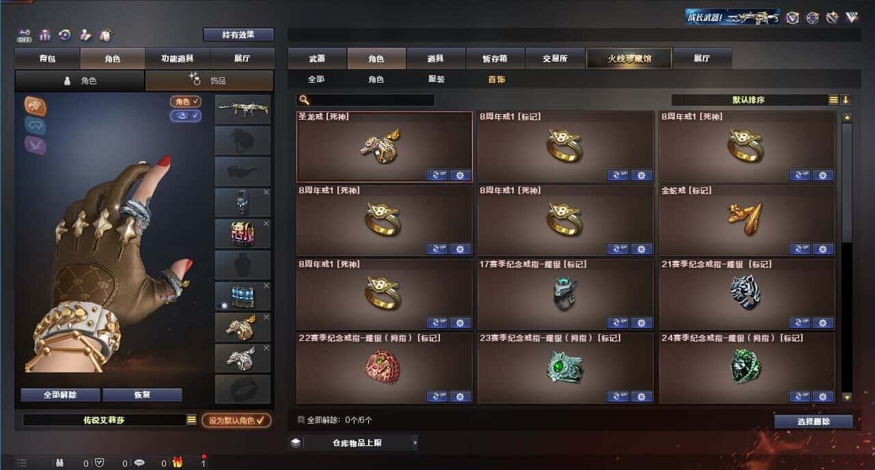Click the gear icon on 圣龙戒 [死神] item
The width and height of the screenshot is (875, 470).
[x=460, y=175]
